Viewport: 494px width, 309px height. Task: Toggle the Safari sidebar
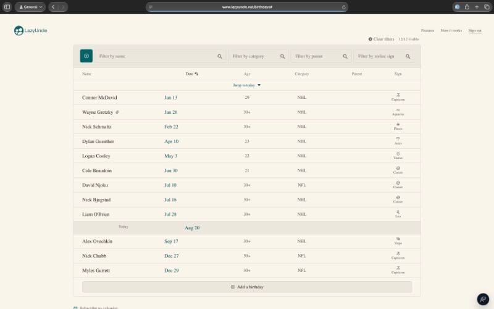point(7,7)
